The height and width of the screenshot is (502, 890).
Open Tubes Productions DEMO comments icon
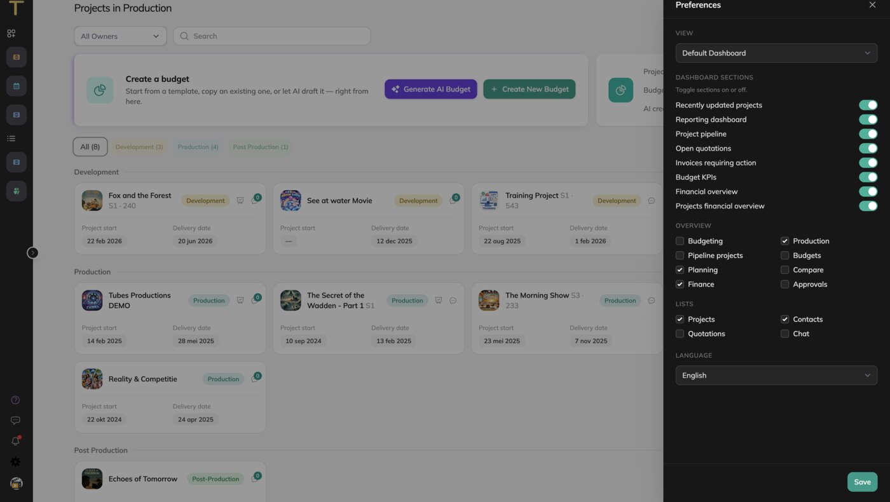(x=256, y=299)
